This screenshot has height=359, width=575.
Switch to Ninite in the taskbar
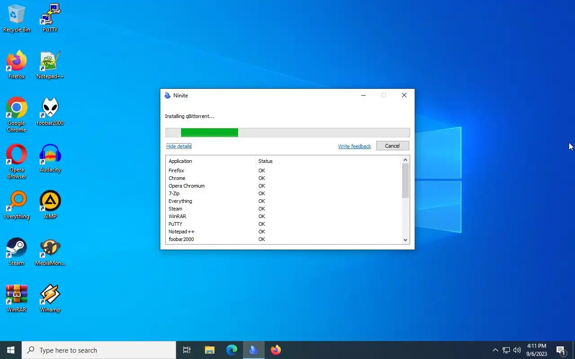tap(253, 350)
